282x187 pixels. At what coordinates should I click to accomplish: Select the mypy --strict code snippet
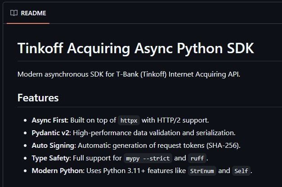click(148, 158)
